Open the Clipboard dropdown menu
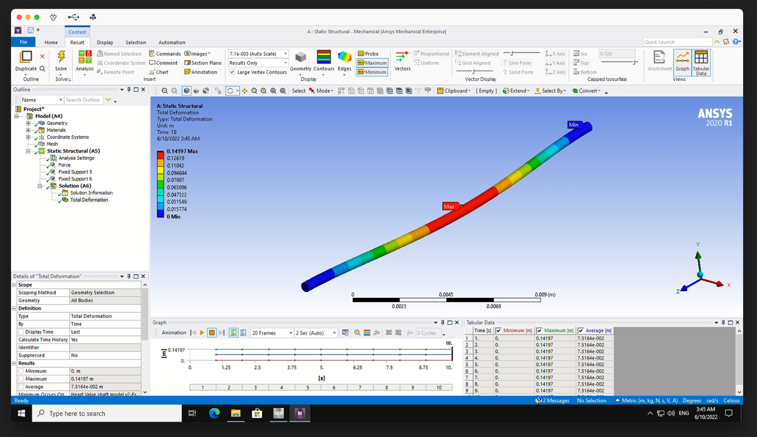This screenshot has height=437, width=757. coord(454,91)
